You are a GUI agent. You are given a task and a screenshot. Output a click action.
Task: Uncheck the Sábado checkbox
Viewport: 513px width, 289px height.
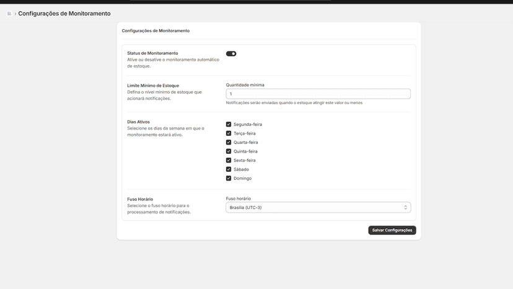229,169
